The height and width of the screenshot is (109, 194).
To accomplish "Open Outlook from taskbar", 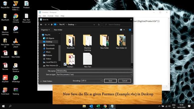I will pos(91,106).
